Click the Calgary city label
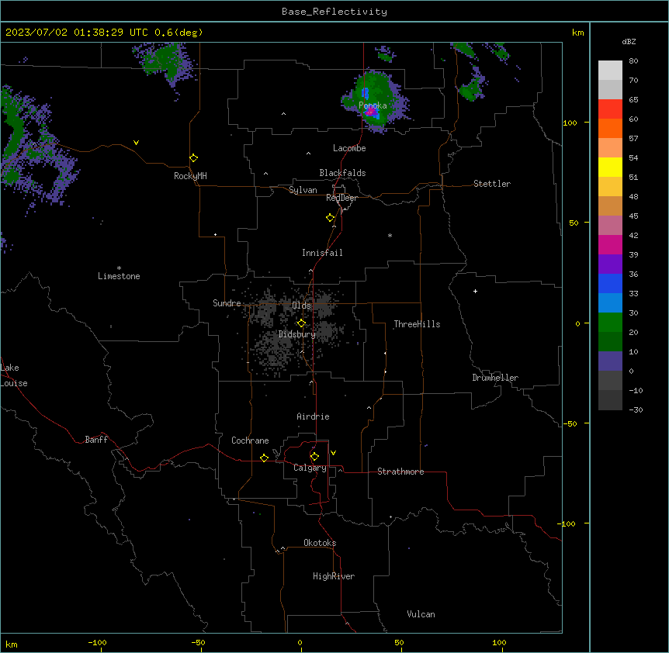The height and width of the screenshot is (653, 669). (310, 468)
